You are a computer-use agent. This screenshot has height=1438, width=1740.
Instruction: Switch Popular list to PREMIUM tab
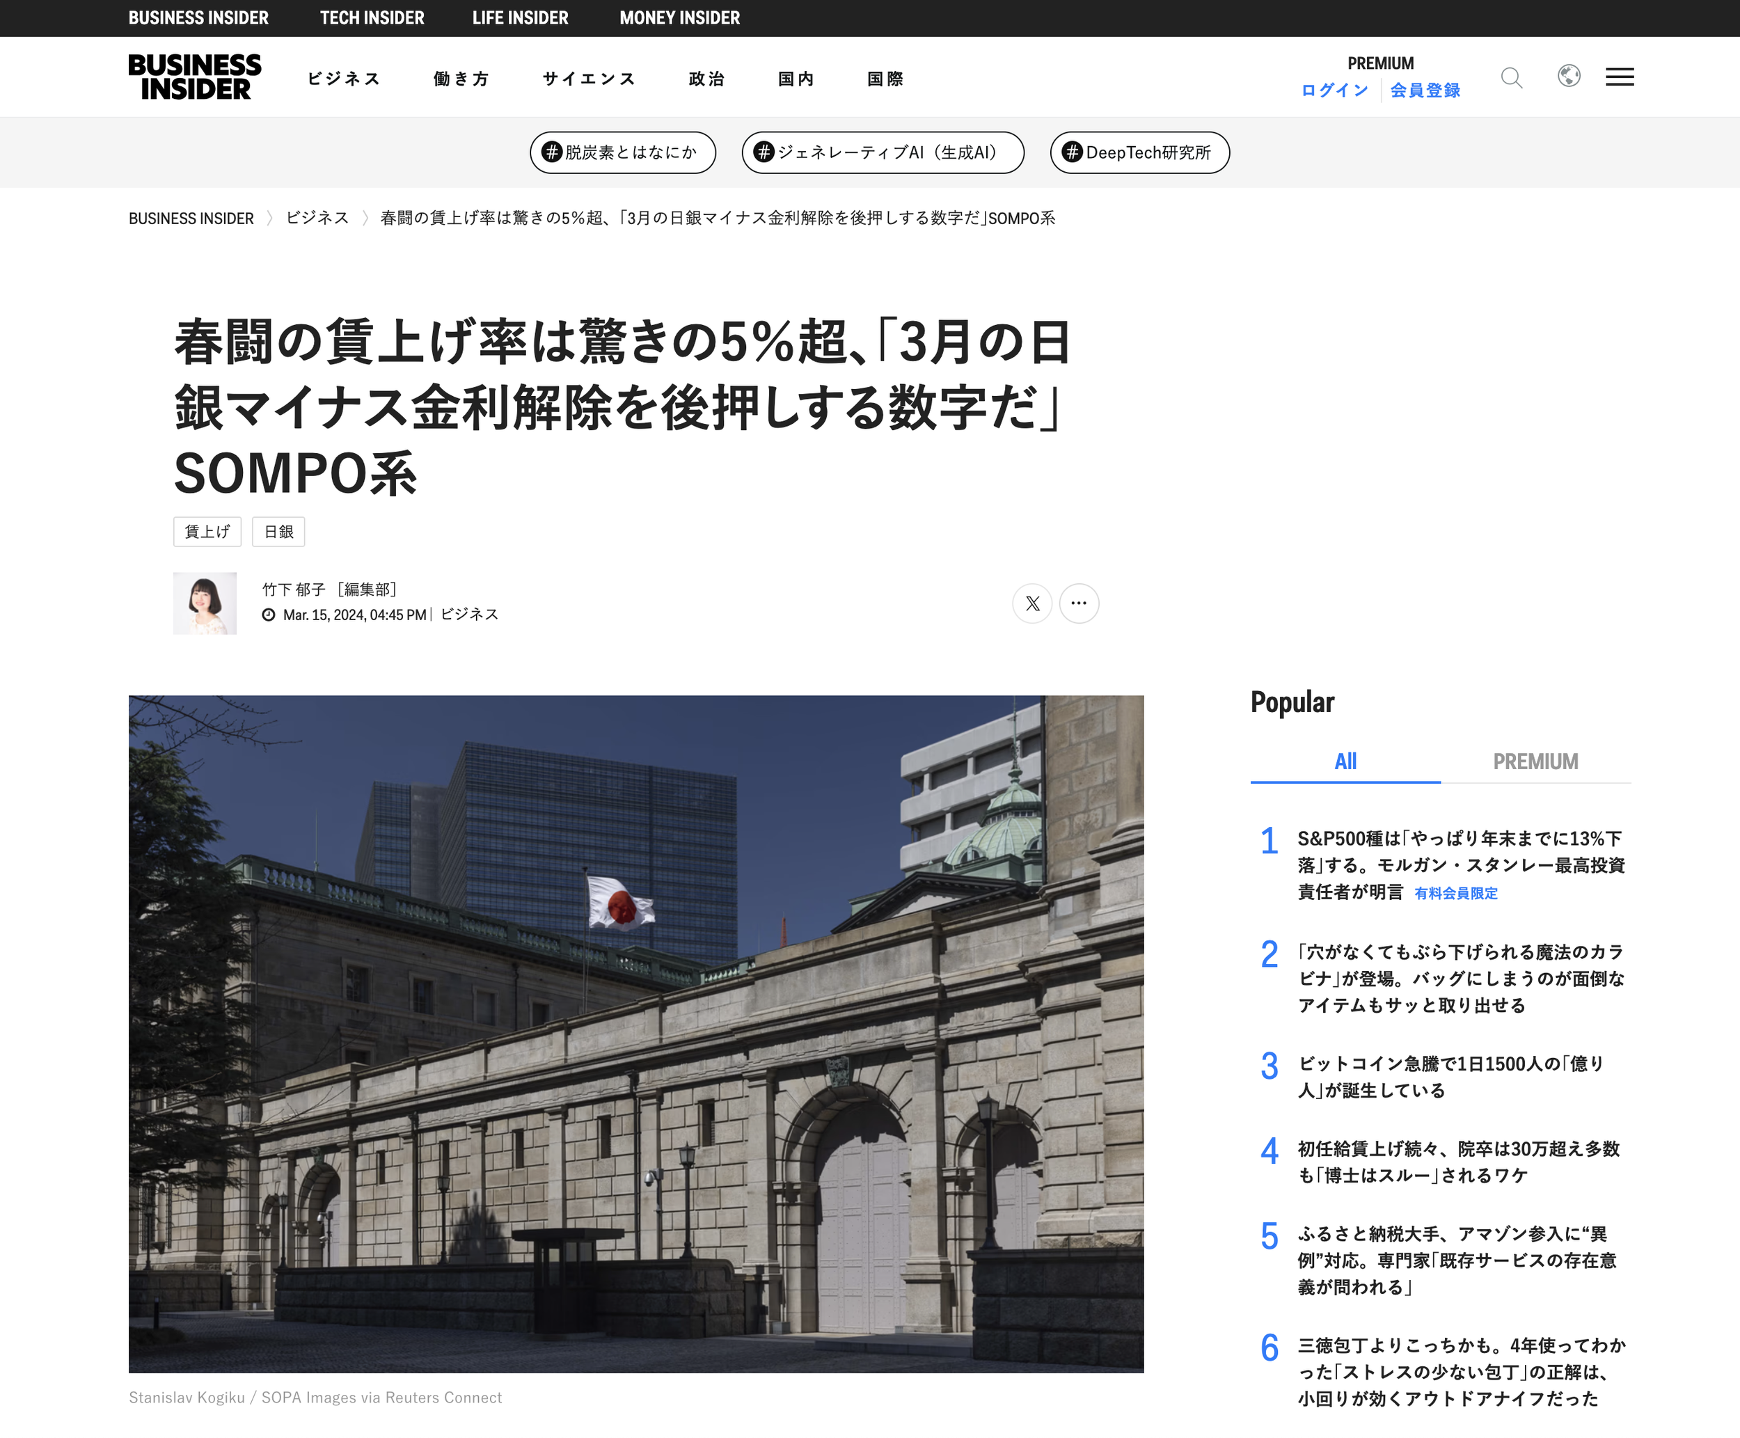click(1535, 761)
